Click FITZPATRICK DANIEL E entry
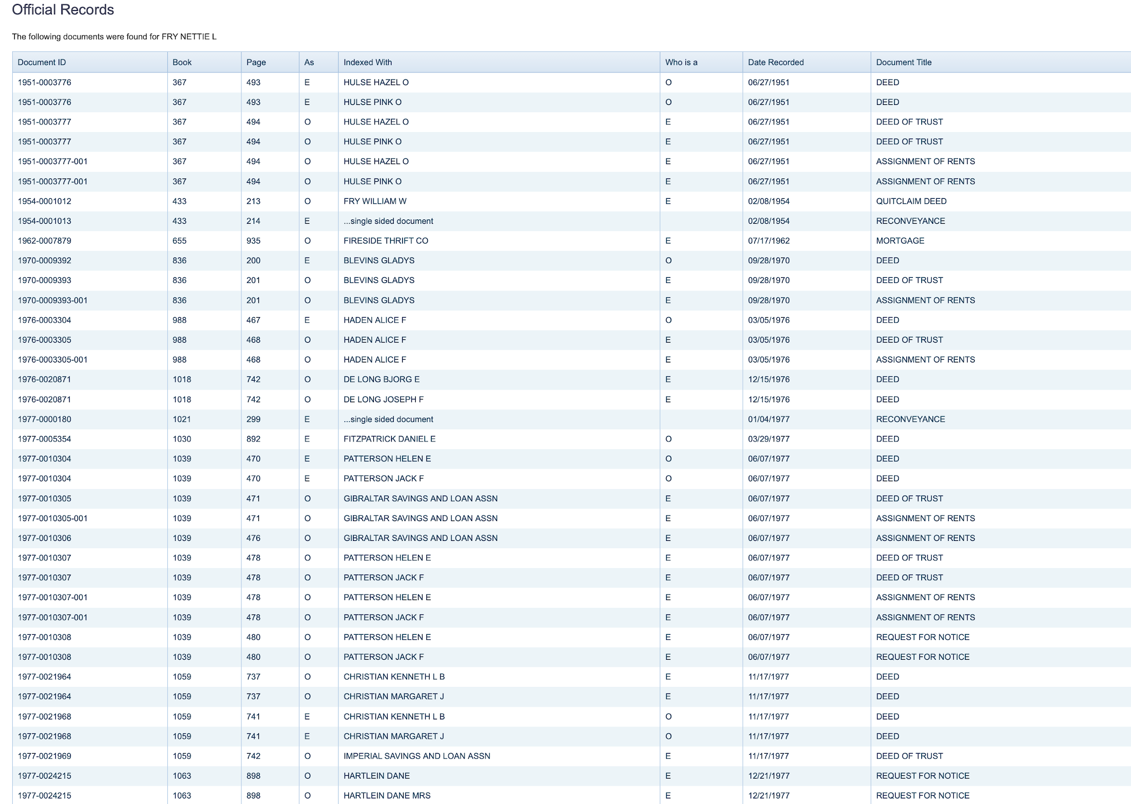This screenshot has height=804, width=1131. click(x=389, y=439)
